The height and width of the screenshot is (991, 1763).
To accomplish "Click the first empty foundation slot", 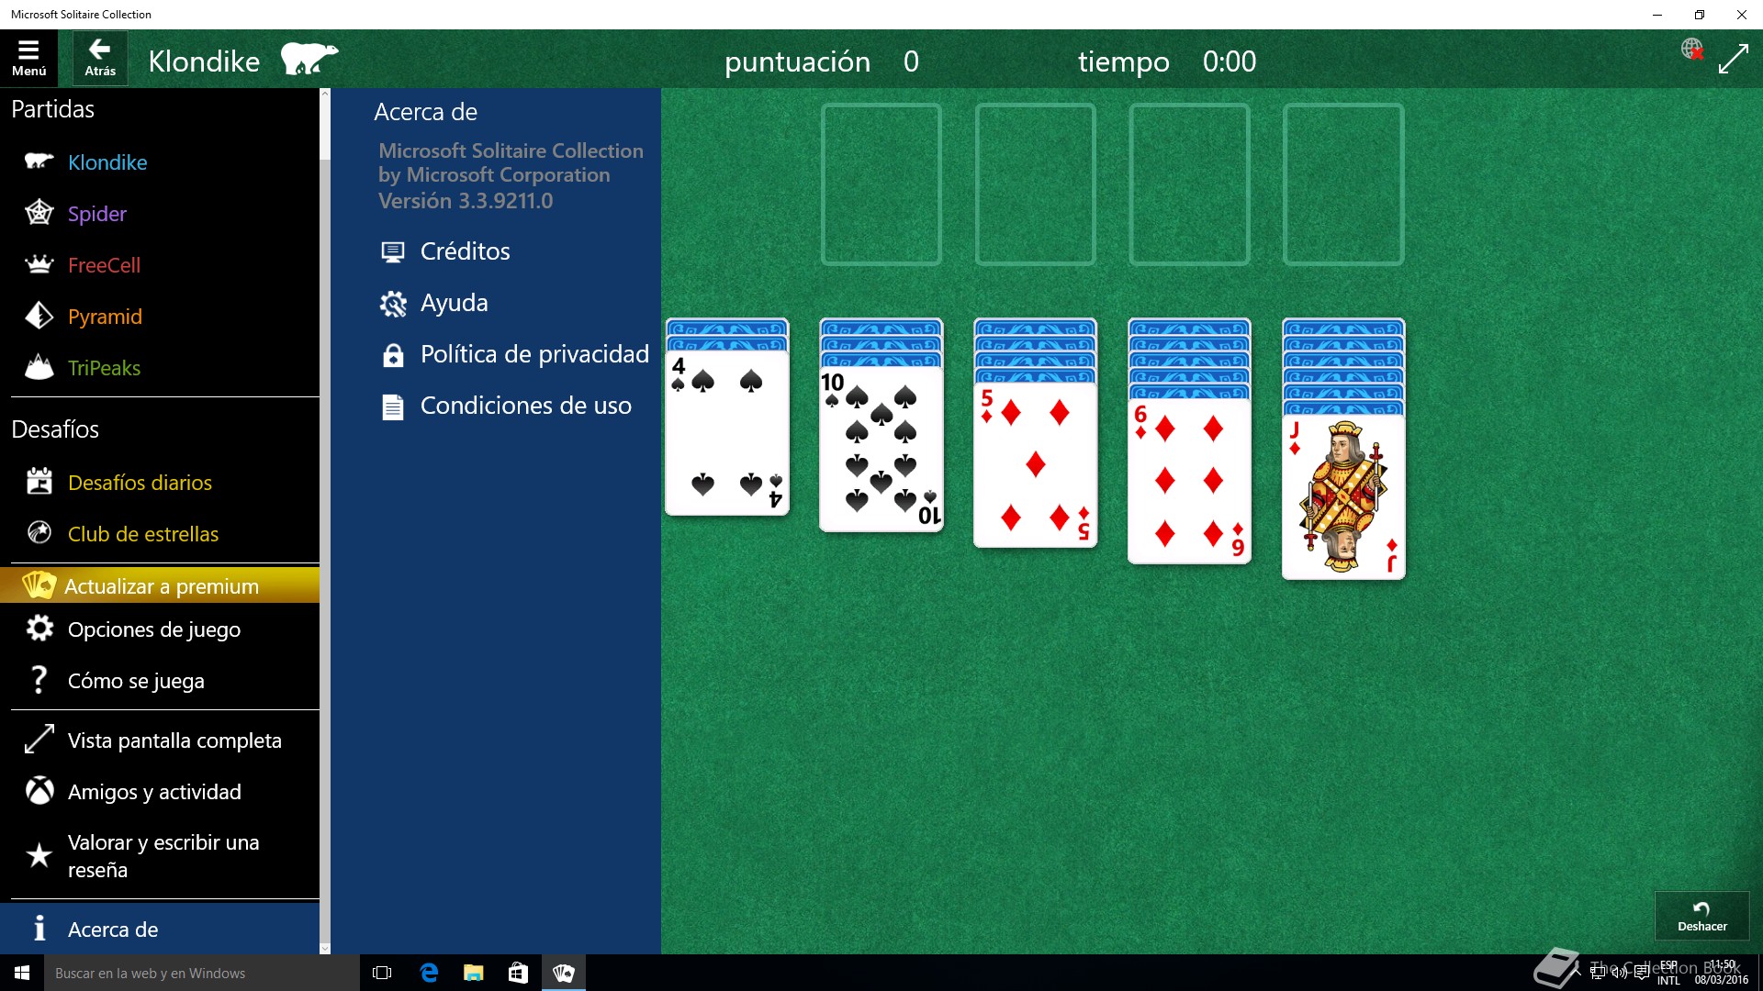I will point(881,184).
